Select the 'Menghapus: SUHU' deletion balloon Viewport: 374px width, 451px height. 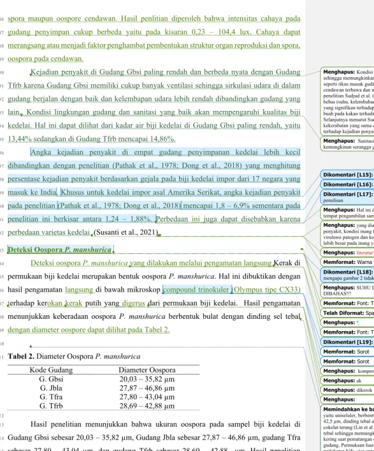[347, 290]
